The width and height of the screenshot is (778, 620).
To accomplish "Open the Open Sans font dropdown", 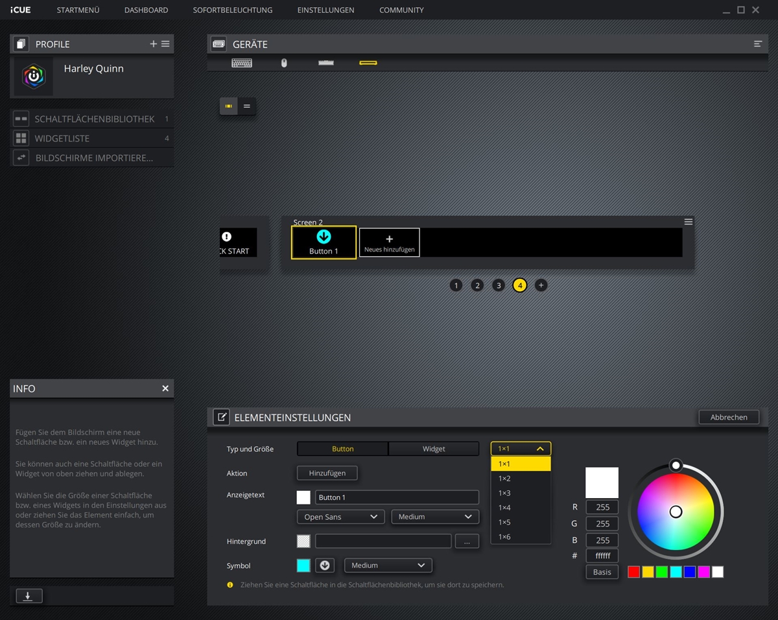I will (x=341, y=517).
